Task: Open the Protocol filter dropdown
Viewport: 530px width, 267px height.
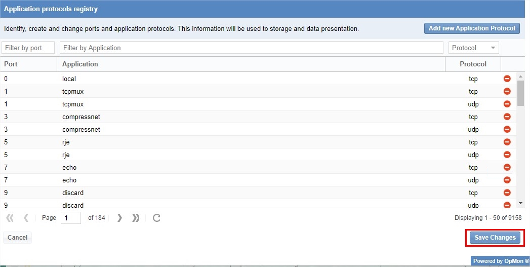Action: point(473,48)
